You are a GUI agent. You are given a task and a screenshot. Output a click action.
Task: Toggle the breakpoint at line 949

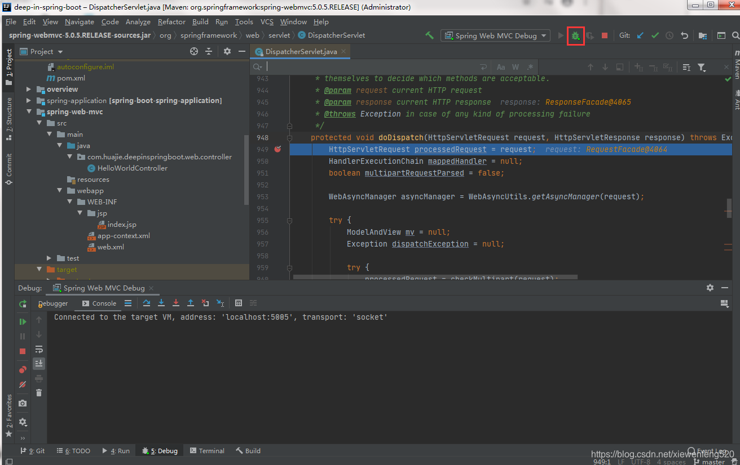coord(277,149)
